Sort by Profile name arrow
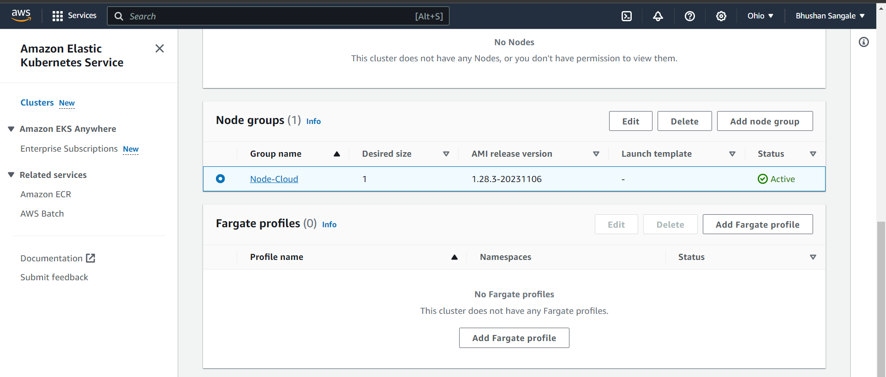 [x=455, y=257]
